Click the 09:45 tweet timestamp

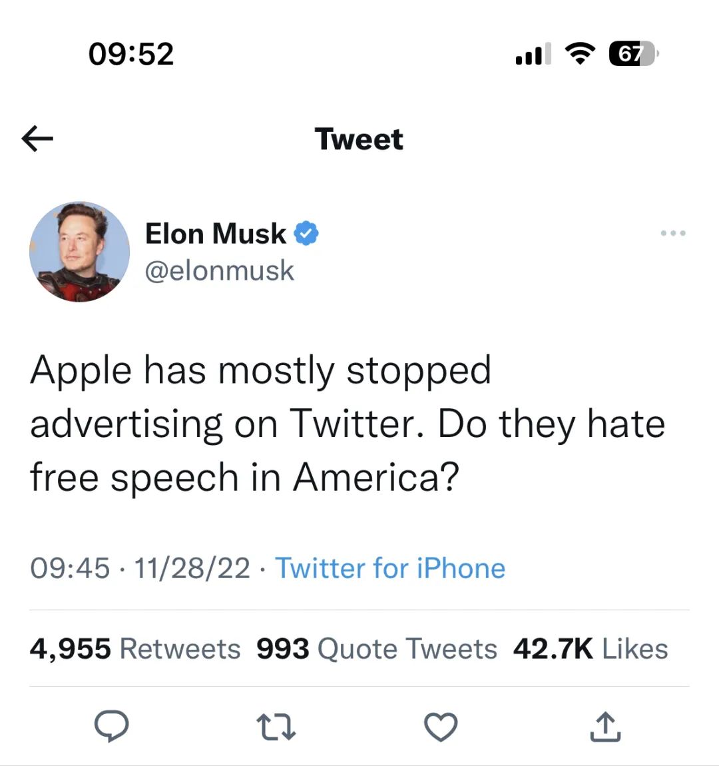[70, 568]
